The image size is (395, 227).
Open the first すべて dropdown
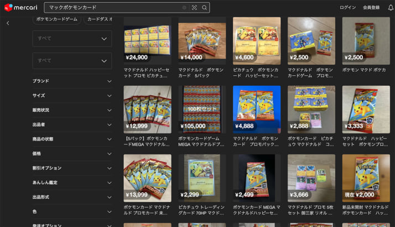(x=72, y=39)
